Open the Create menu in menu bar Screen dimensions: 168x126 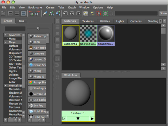(50, 7)
